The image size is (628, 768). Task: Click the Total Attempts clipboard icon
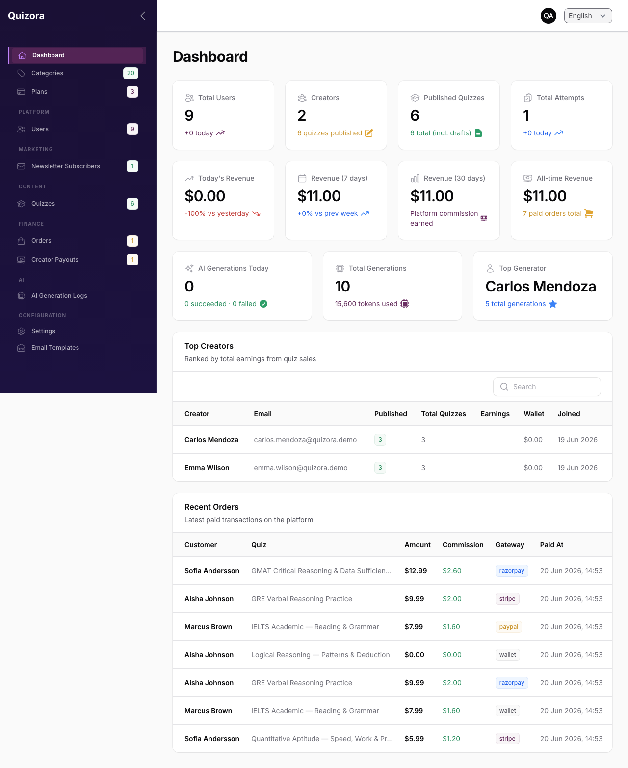point(528,98)
